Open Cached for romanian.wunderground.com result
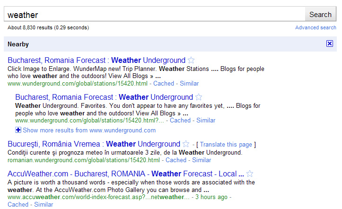342x209 pixels. point(176,160)
